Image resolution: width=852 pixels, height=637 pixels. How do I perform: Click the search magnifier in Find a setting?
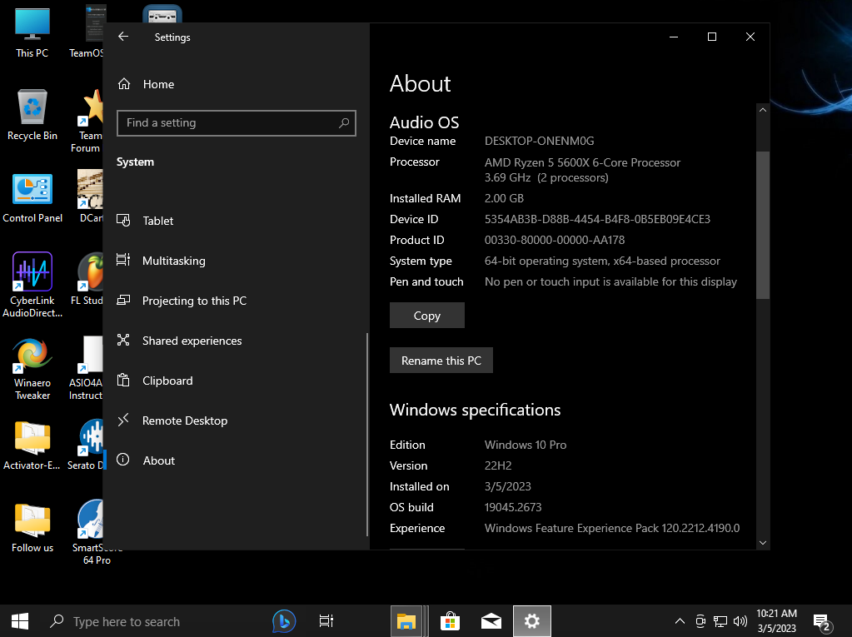point(343,122)
